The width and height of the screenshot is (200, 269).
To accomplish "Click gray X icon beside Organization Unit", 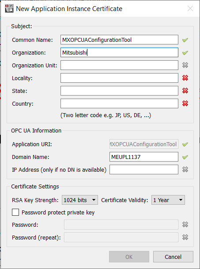I will click(185, 65).
